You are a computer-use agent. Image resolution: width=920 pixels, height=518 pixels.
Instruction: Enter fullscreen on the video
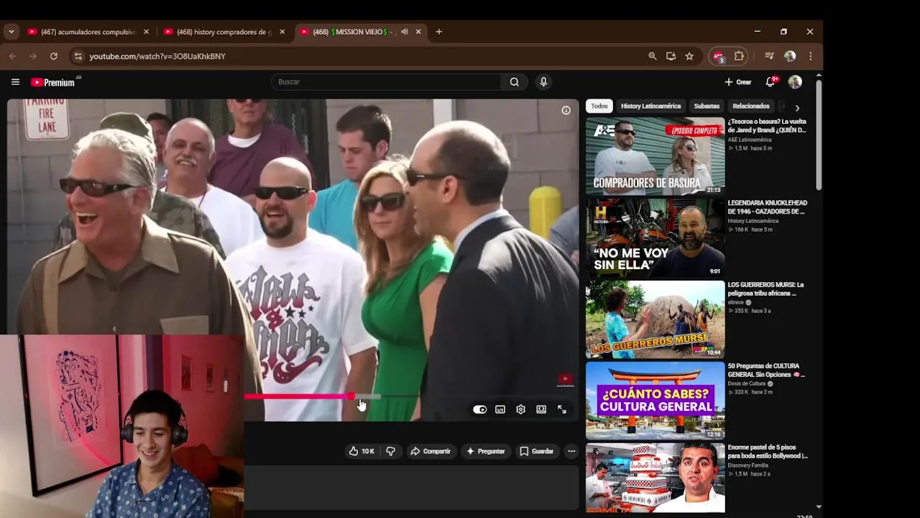pos(562,409)
